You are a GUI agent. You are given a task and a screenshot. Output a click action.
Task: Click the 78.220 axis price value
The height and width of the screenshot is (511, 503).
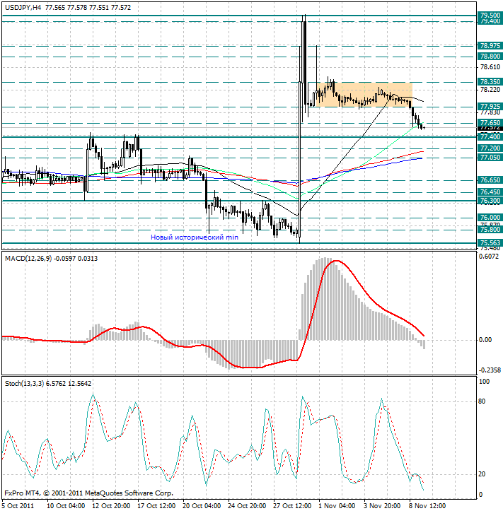490,90
